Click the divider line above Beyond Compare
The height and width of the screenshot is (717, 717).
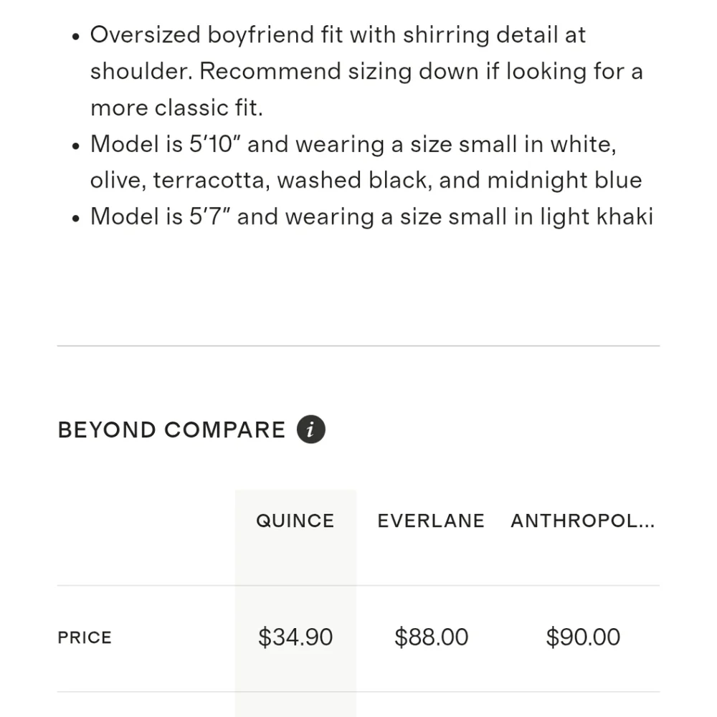(x=358, y=346)
